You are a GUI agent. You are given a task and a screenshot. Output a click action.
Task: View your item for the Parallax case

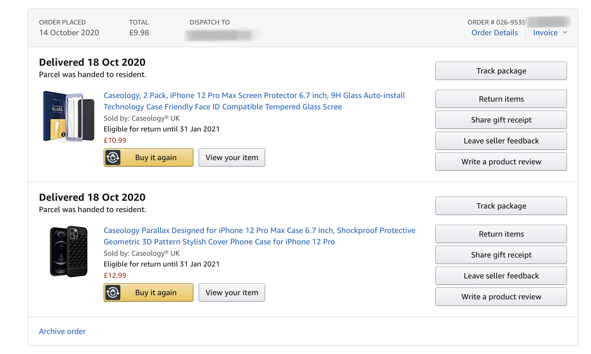click(x=231, y=292)
